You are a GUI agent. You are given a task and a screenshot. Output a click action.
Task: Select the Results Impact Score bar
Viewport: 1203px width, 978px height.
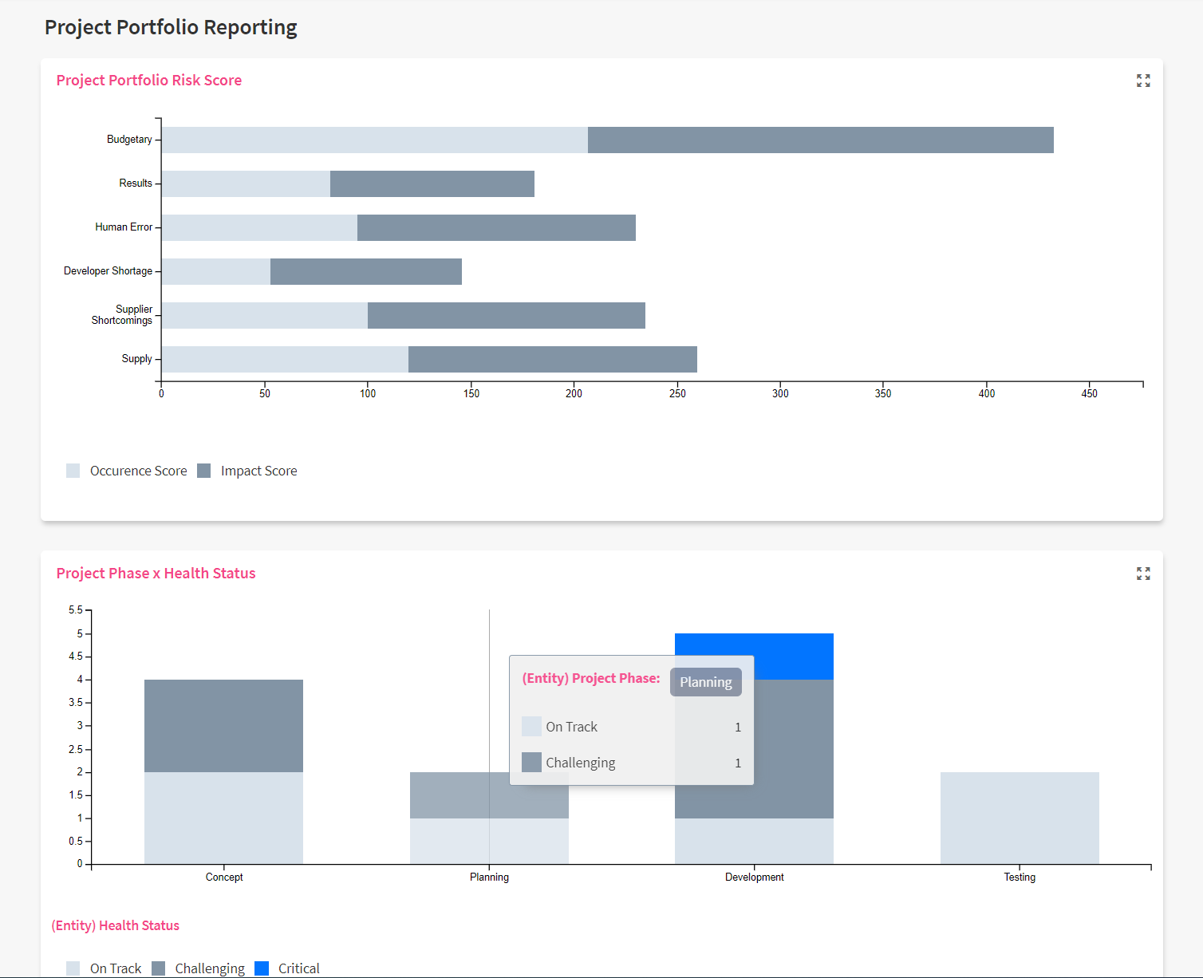click(432, 183)
